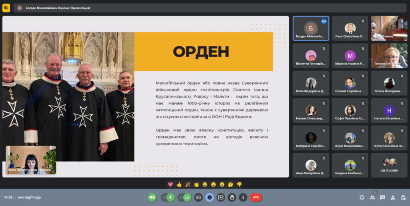Open the three-dot more options menu
The height and width of the screenshot is (206, 410).
(243, 197)
